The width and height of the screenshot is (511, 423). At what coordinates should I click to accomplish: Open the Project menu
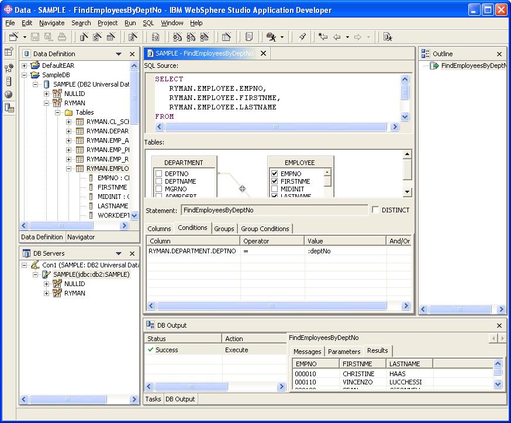pos(108,23)
